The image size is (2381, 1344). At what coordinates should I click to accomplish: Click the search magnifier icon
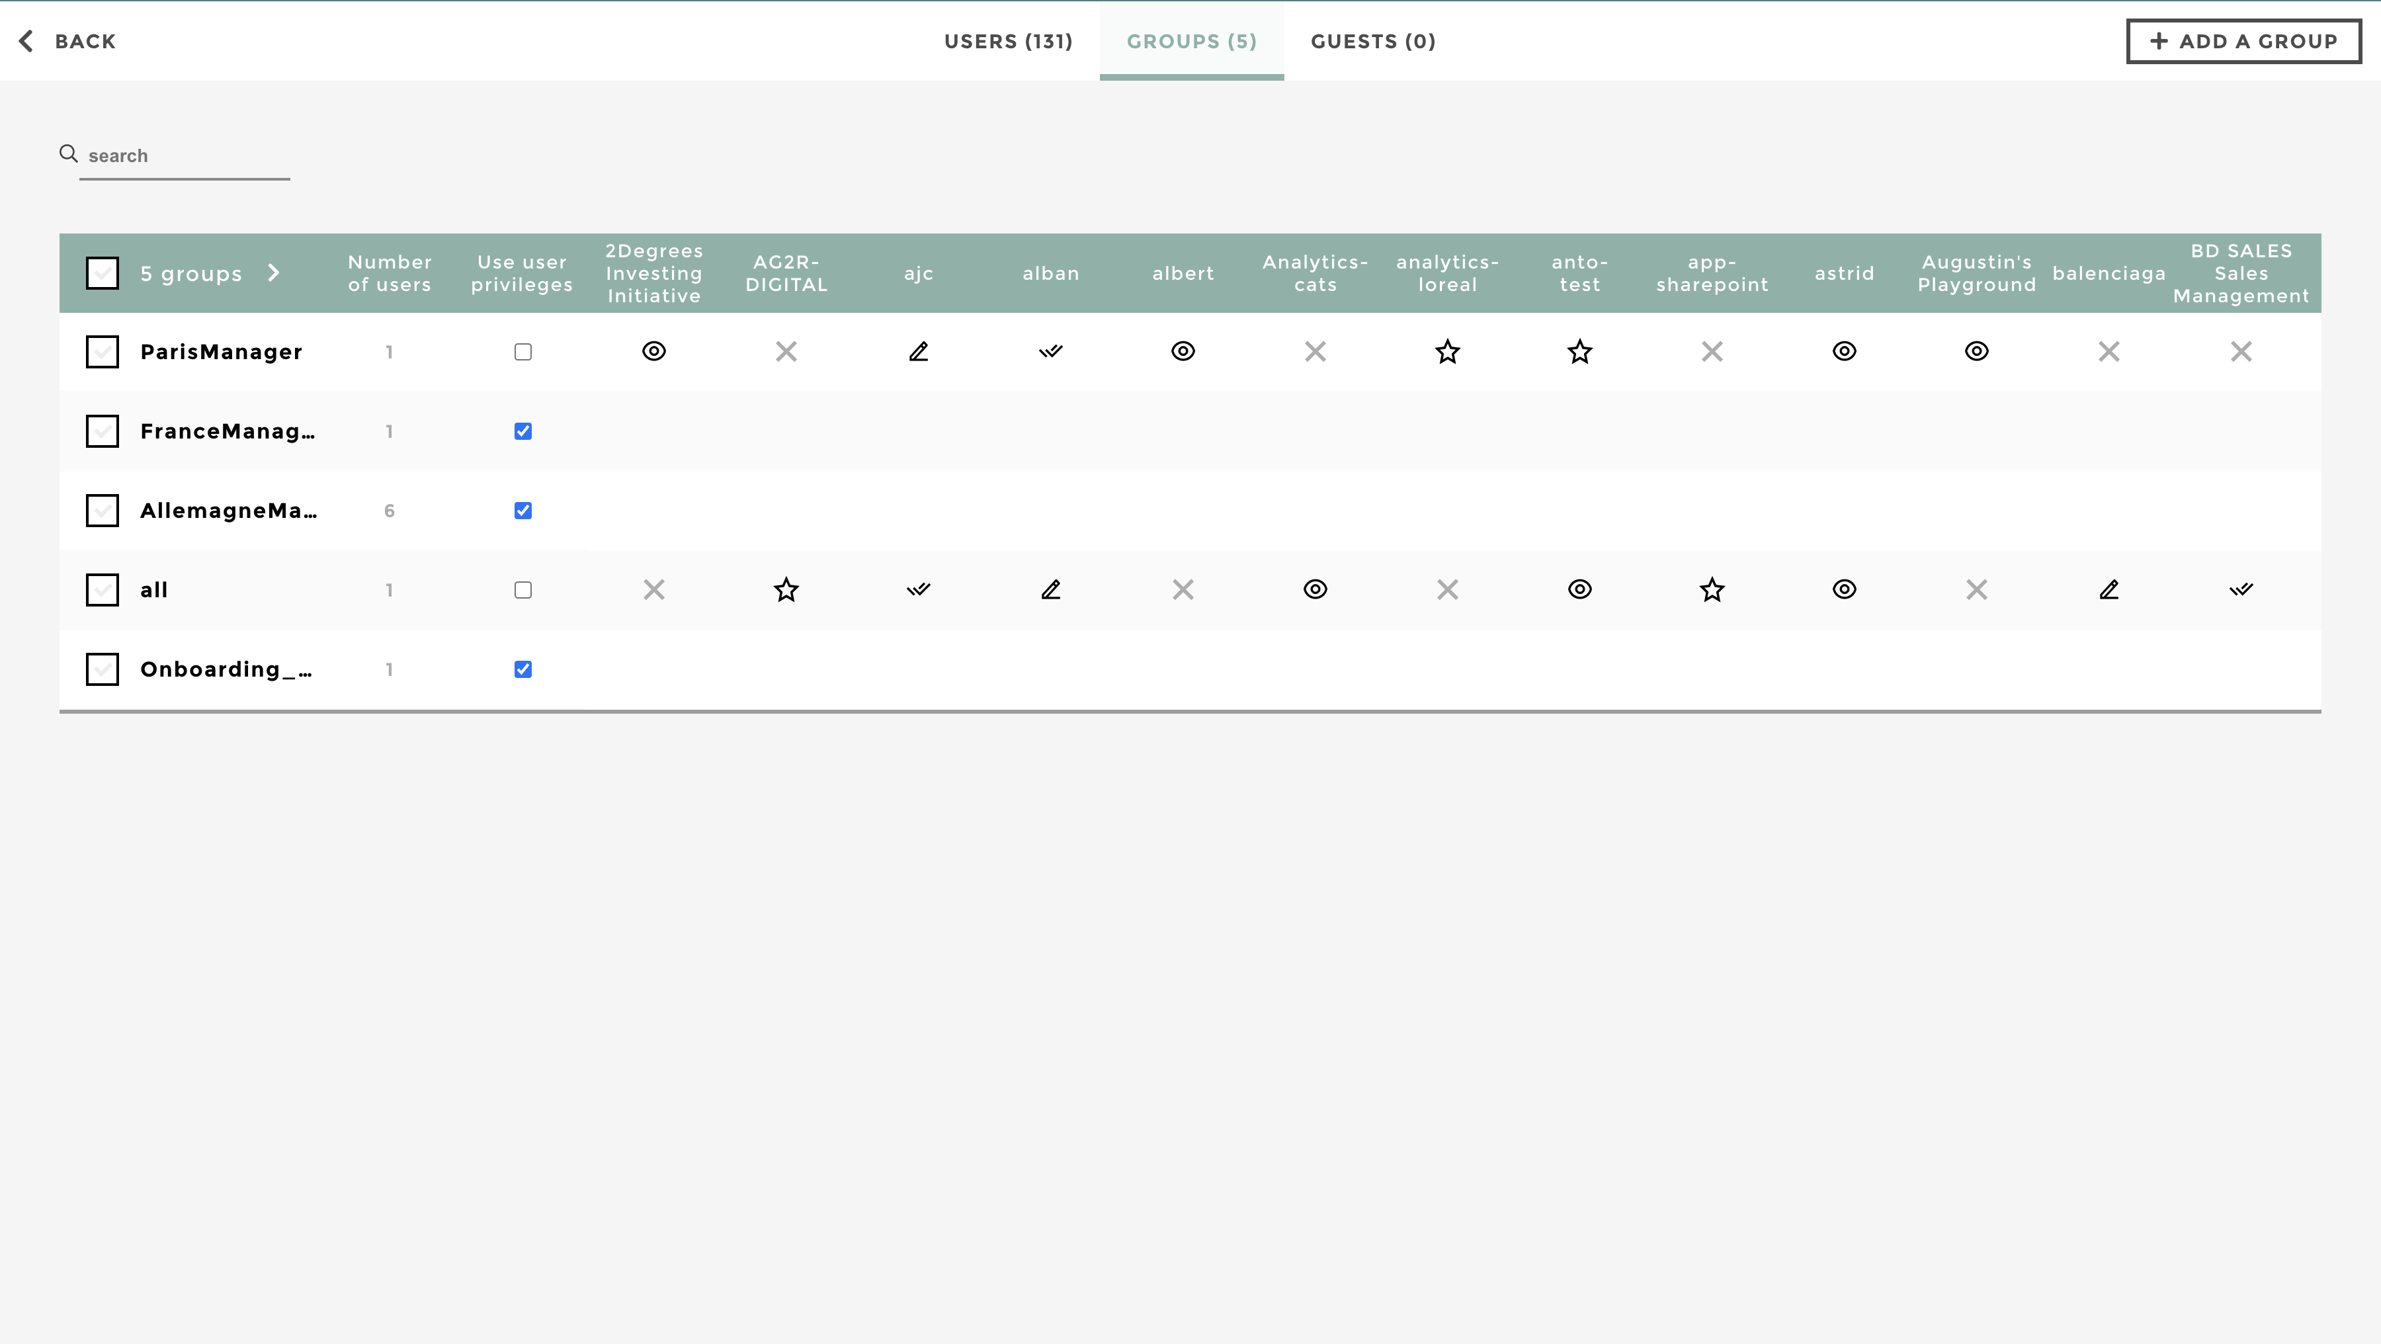coord(68,153)
